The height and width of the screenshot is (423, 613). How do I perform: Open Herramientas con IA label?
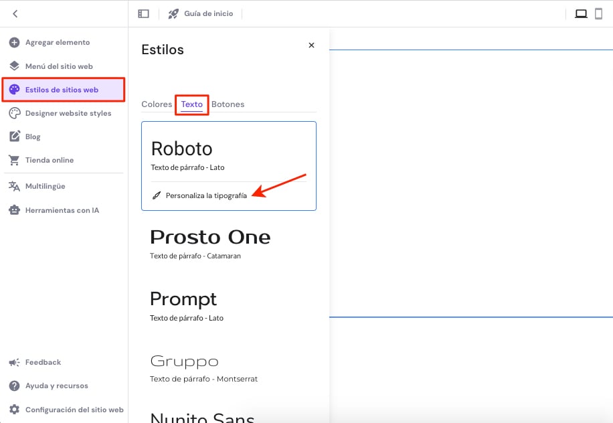pyautogui.click(x=62, y=210)
